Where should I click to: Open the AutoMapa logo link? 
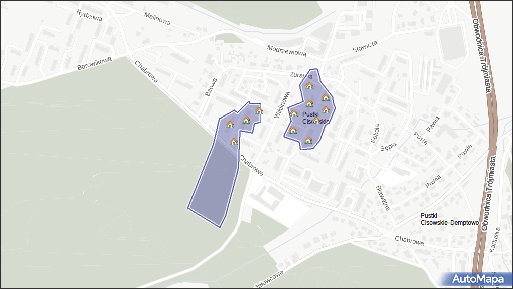coord(477,279)
